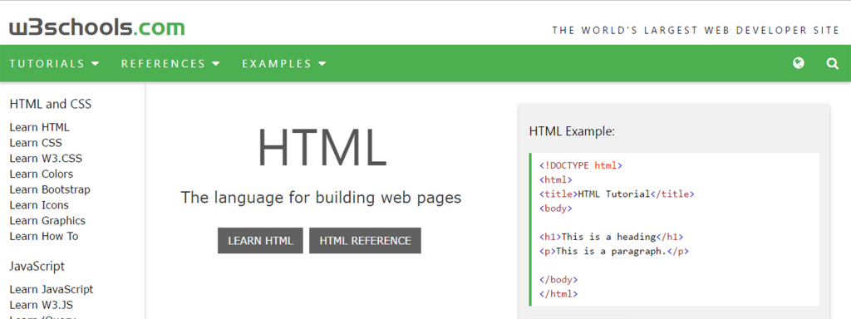Viewport: 851px width, 319px height.
Task: Click the w3schools.com logo
Action: pyautogui.click(x=96, y=27)
